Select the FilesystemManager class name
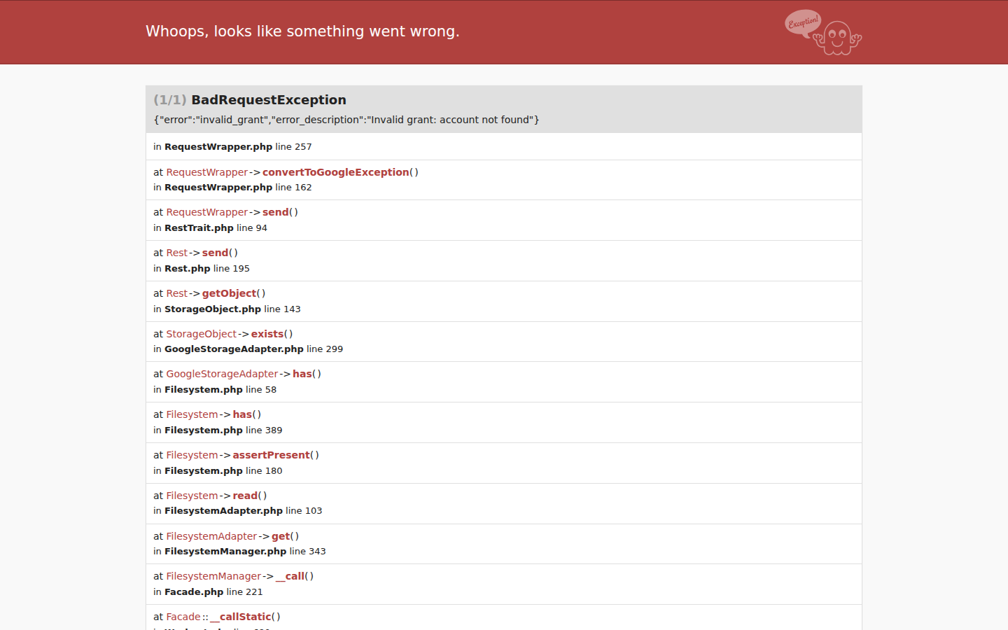The height and width of the screenshot is (630, 1008). [x=213, y=576]
